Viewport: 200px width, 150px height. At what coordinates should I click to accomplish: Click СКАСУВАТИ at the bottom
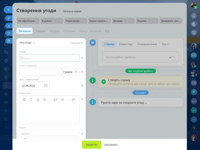pyautogui.click(x=110, y=145)
